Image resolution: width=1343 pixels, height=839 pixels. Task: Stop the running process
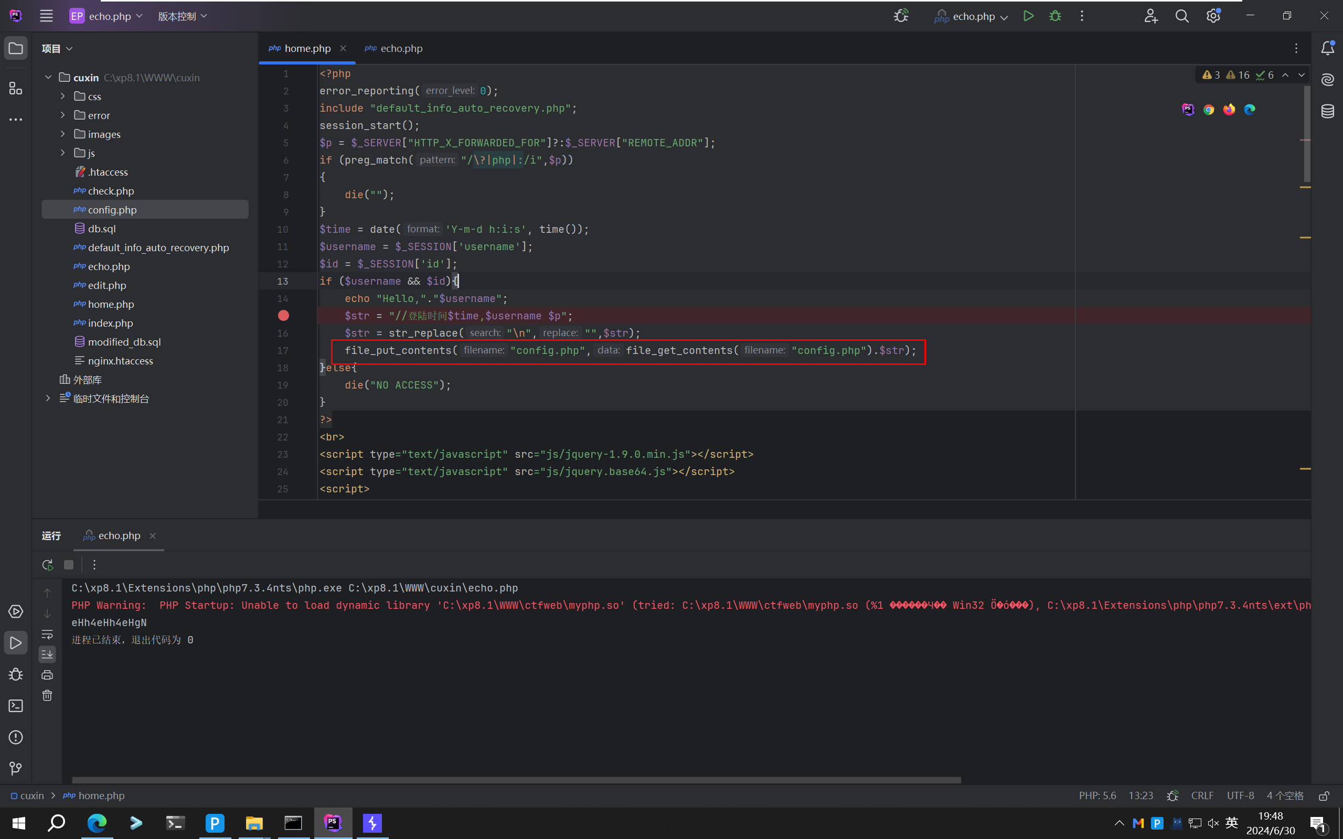pos(69,565)
